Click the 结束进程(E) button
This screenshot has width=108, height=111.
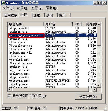tap(88, 97)
